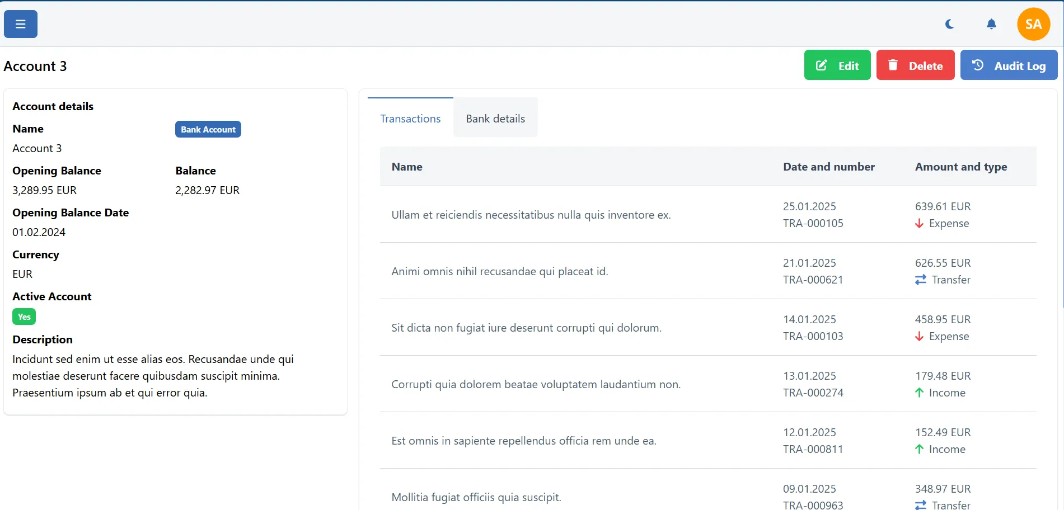1064x510 pixels.
Task: Open the SA user avatar menu
Action: pyautogui.click(x=1033, y=24)
